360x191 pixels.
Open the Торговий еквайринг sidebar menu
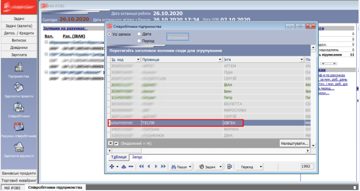pos(19,180)
